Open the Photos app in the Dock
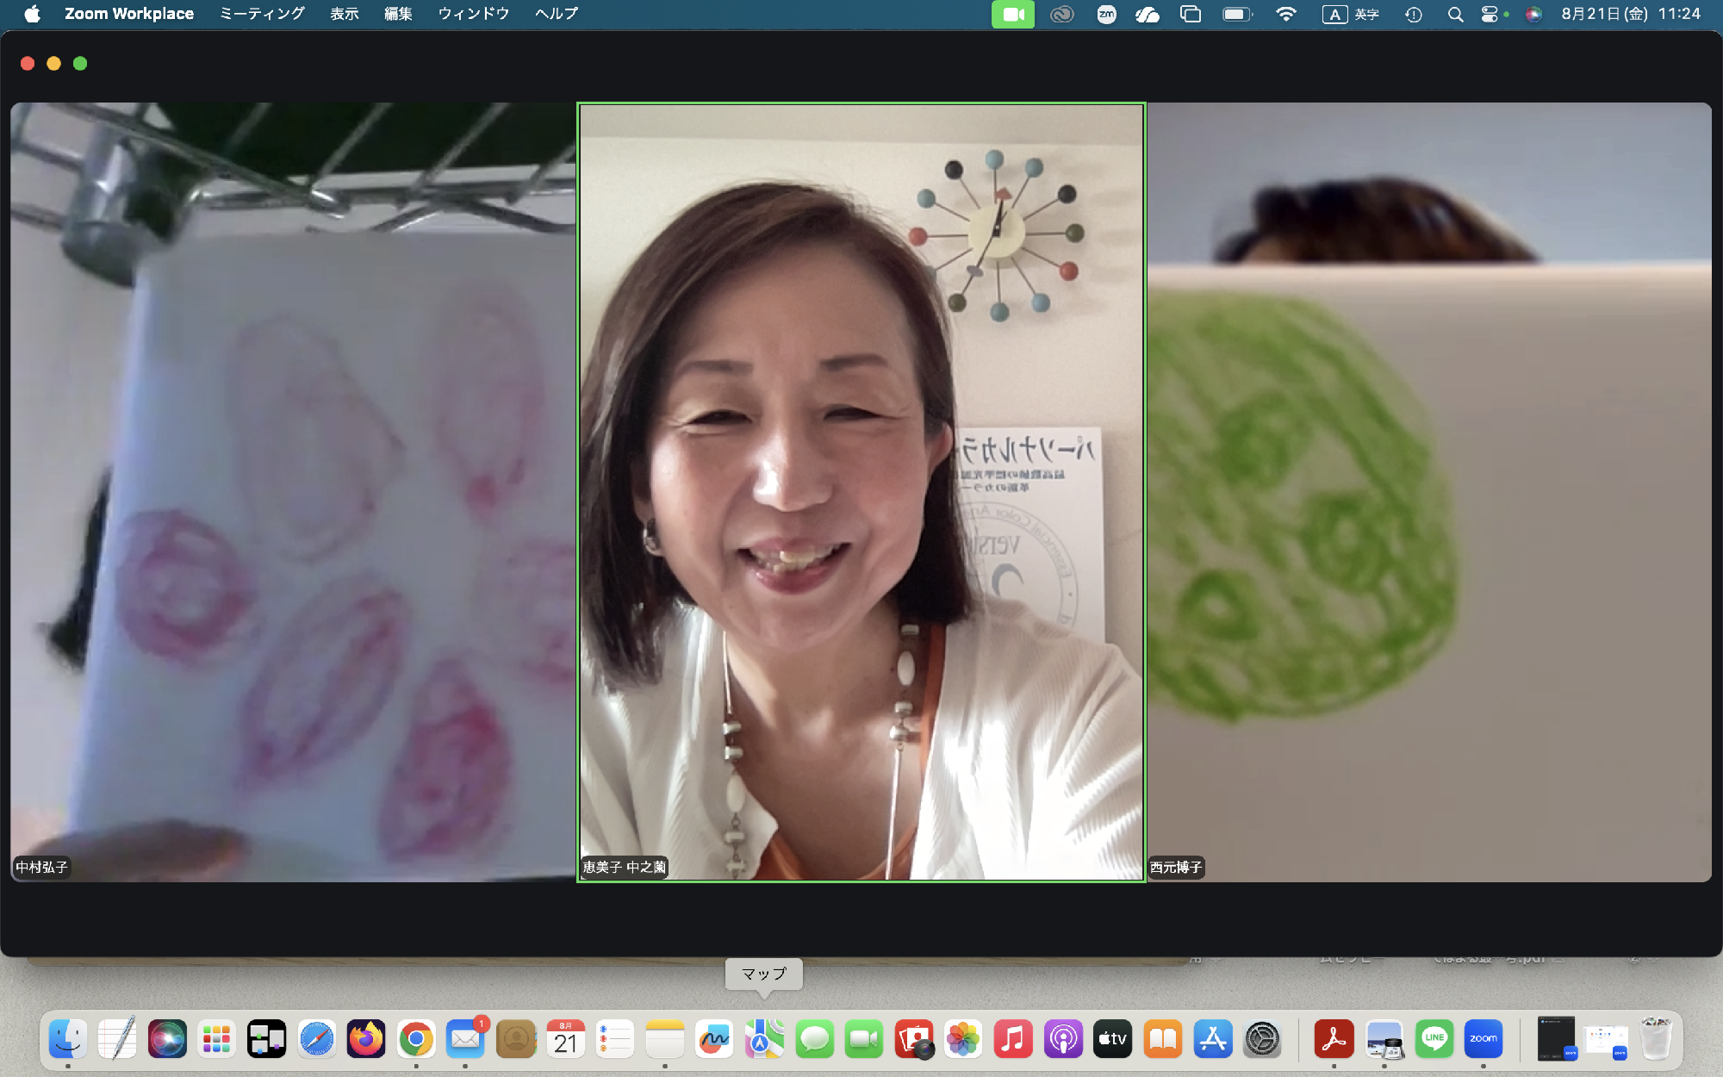 tap(963, 1039)
